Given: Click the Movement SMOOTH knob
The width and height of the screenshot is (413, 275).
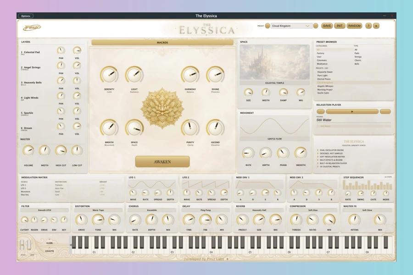Looking at the screenshot, I should pyautogui.click(x=301, y=153).
